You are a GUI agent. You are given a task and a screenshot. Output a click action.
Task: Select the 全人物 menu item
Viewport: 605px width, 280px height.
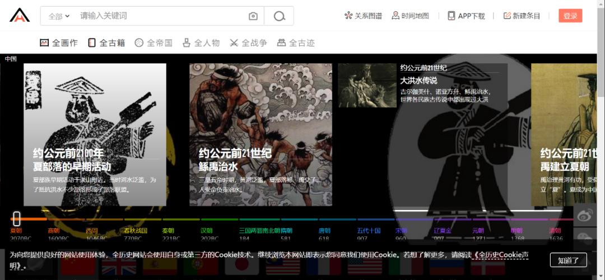(x=201, y=43)
